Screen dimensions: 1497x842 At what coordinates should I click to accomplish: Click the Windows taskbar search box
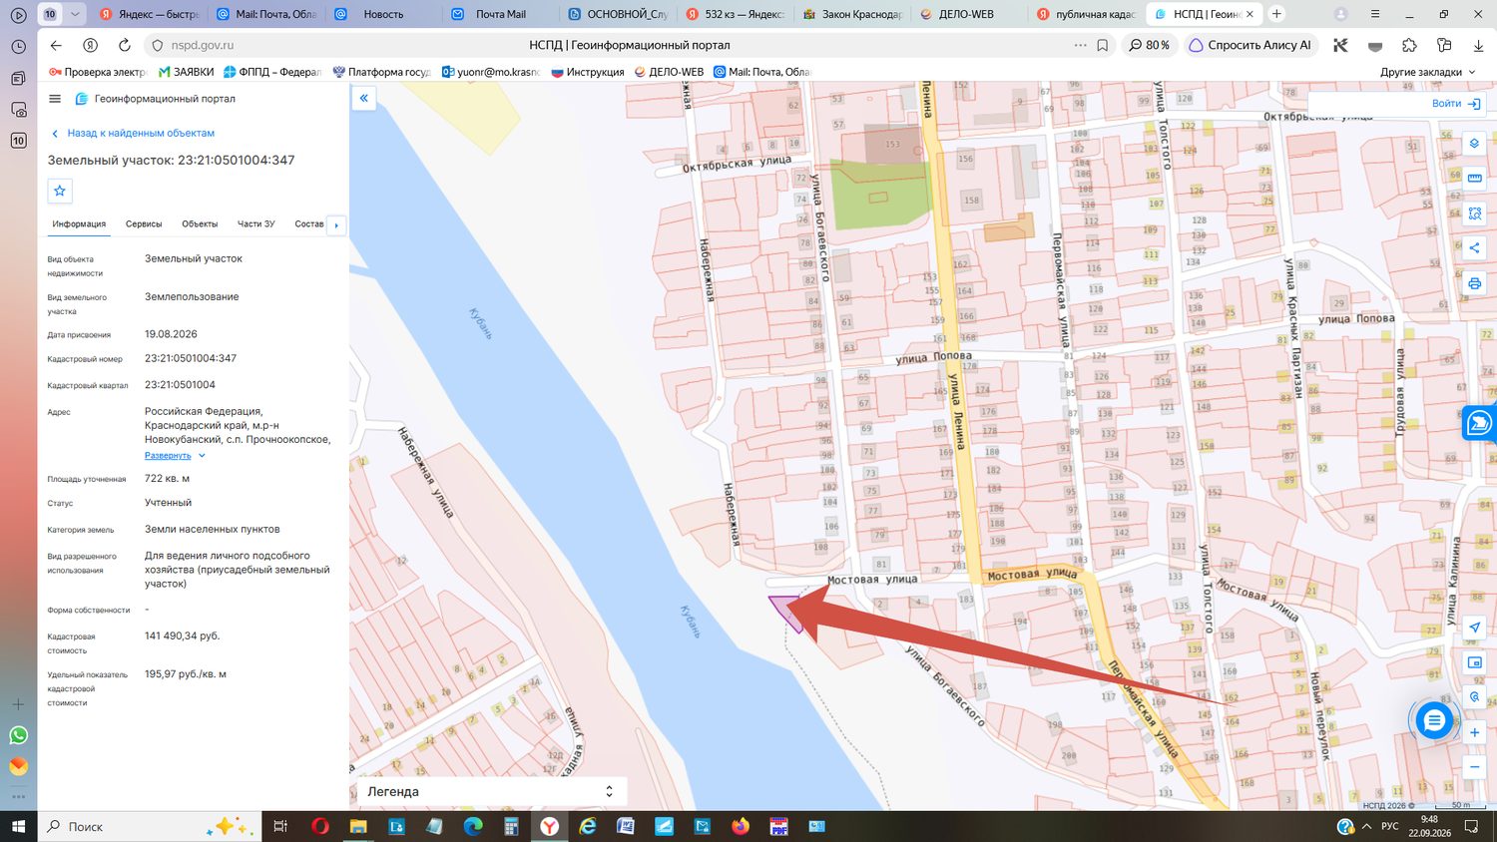click(150, 826)
